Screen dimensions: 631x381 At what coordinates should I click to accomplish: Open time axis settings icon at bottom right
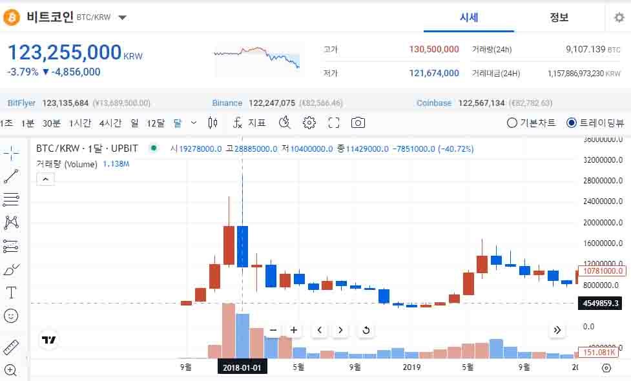[606, 367]
